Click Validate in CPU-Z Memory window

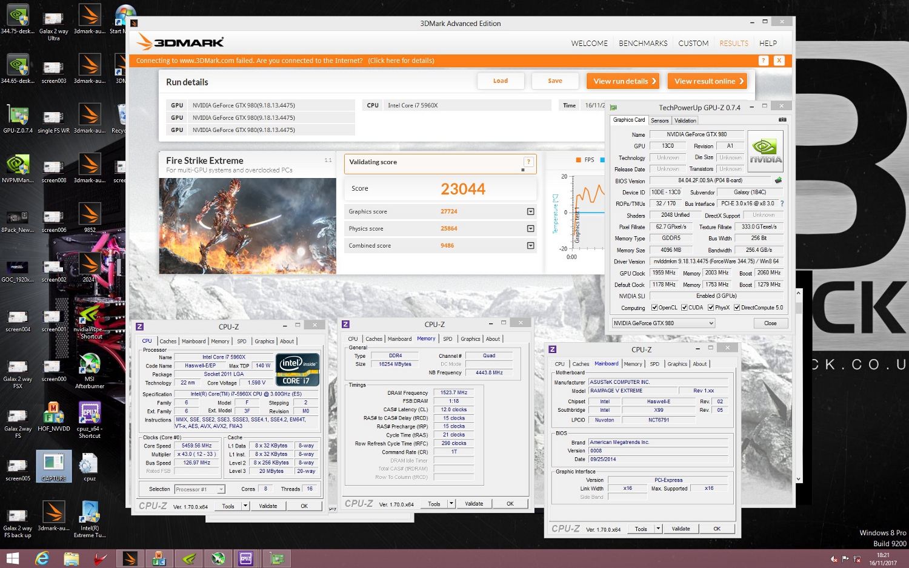tap(474, 504)
